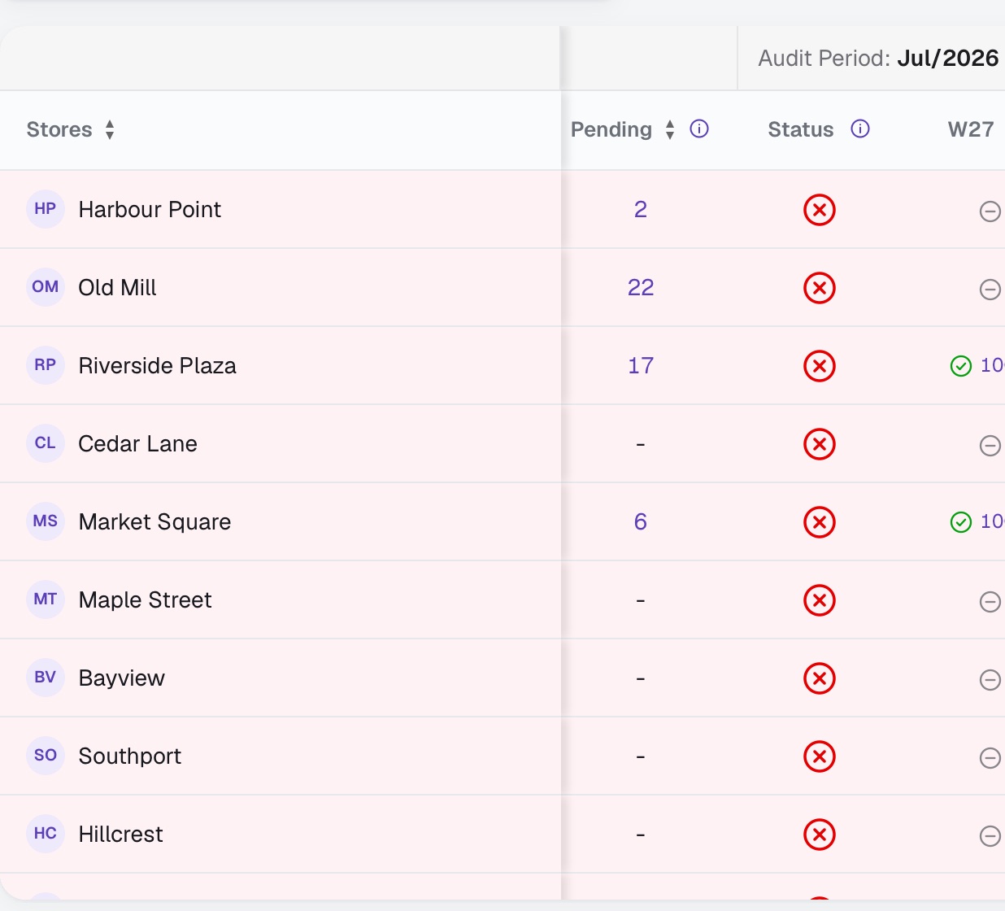Open the Status column info tooltip
This screenshot has height=911, width=1005.
click(860, 129)
